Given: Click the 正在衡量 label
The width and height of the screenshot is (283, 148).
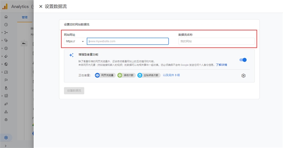Looking at the screenshot, I should click(x=85, y=75).
